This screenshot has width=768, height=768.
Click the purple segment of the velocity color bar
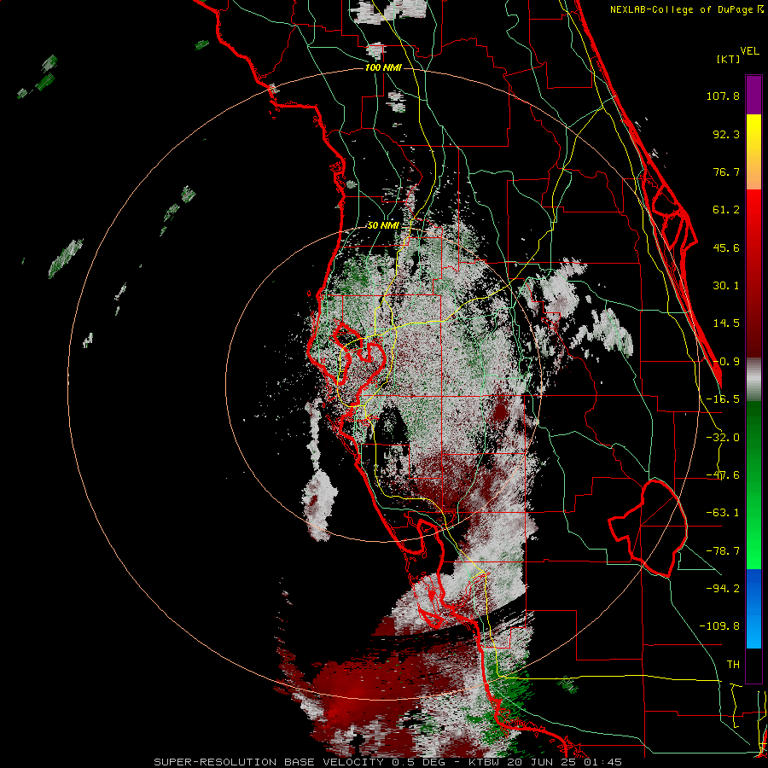click(x=753, y=95)
